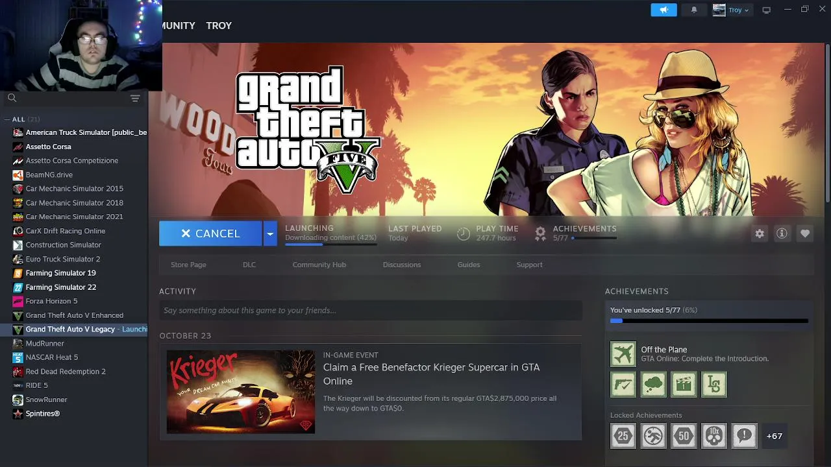Click the locked 25 achievement icon
Image resolution: width=831 pixels, height=467 pixels.
click(x=623, y=436)
